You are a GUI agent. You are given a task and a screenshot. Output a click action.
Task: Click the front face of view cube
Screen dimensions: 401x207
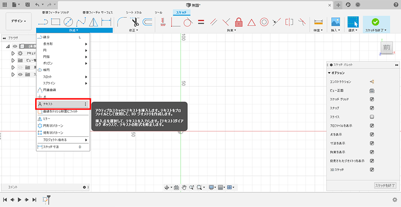[386, 48]
